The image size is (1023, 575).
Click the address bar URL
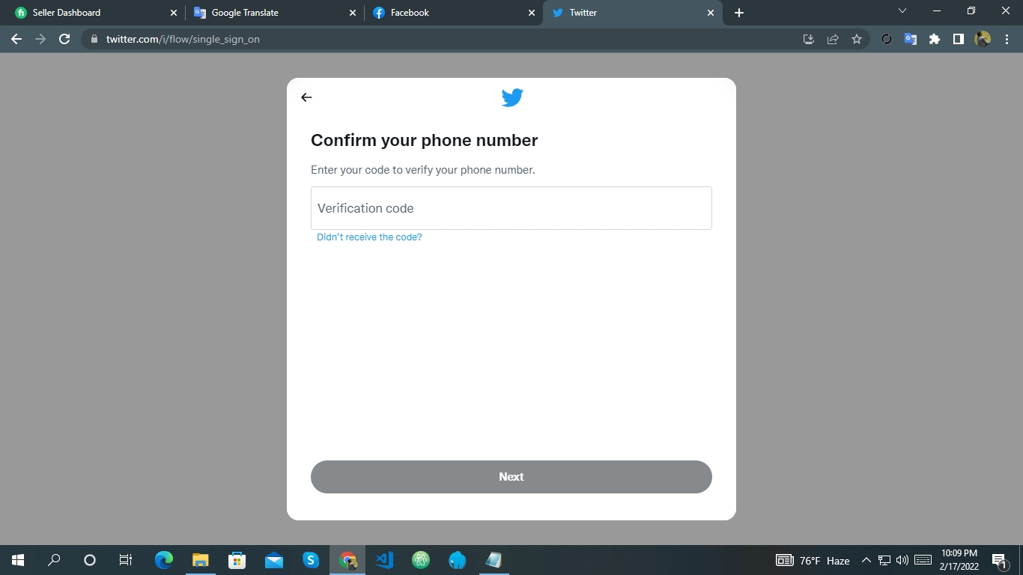[x=183, y=39]
